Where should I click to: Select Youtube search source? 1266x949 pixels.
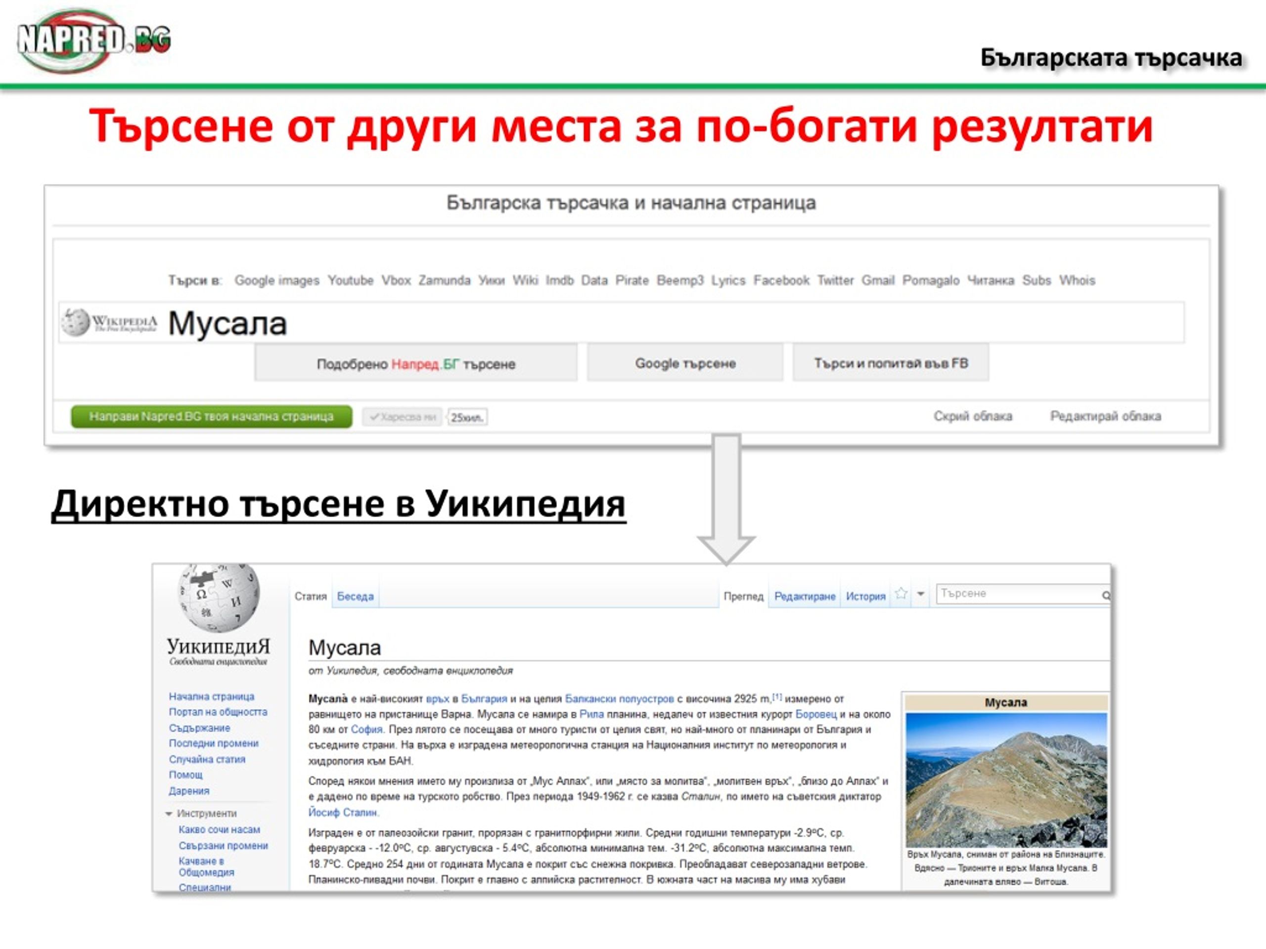350,280
